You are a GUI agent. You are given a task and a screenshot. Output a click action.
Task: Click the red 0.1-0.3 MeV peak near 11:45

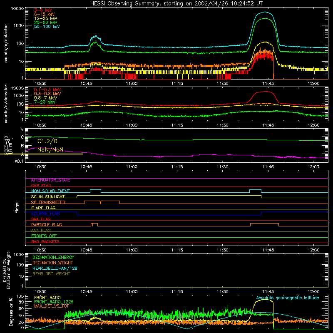tap(265, 92)
